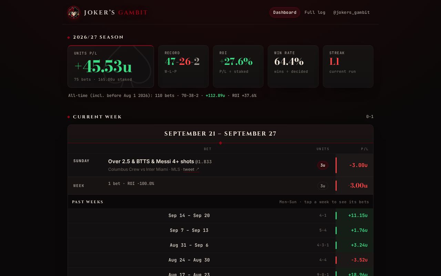Click the Streak L1 card
441x276 pixels.
(348, 66)
